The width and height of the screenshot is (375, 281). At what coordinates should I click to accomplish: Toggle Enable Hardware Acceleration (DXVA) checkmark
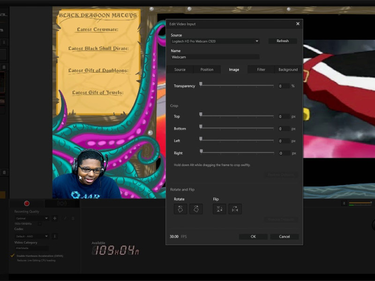pyautogui.click(x=13, y=256)
